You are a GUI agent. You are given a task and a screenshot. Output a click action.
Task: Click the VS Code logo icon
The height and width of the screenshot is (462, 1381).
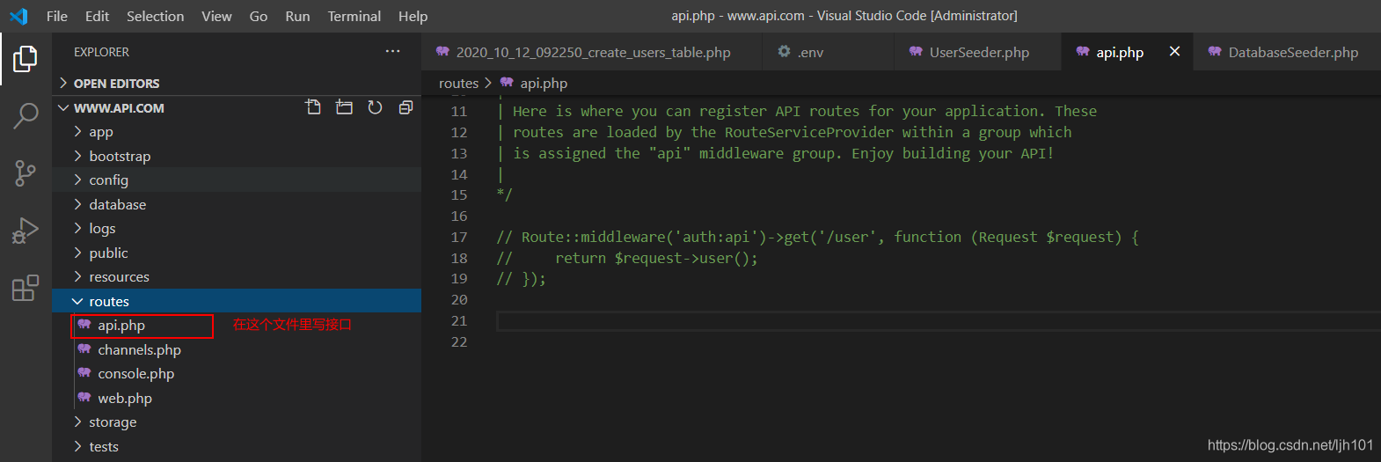click(18, 16)
